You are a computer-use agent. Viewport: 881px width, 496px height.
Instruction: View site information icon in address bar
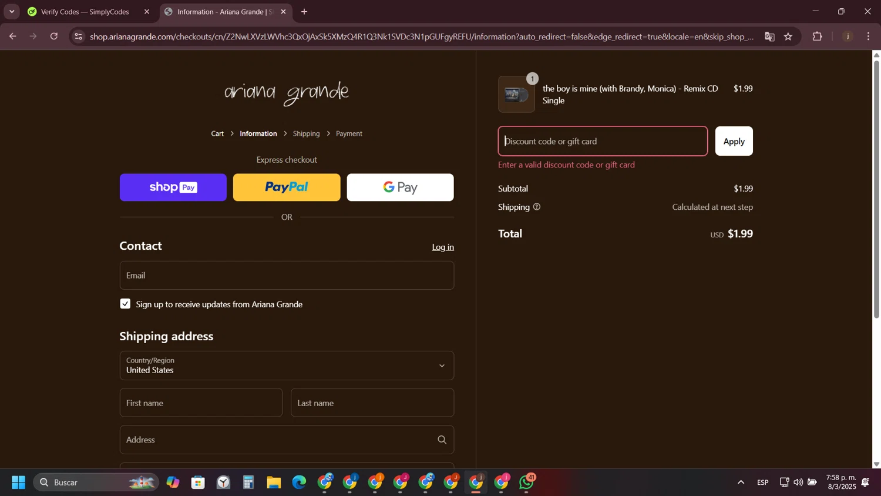pos(79,36)
